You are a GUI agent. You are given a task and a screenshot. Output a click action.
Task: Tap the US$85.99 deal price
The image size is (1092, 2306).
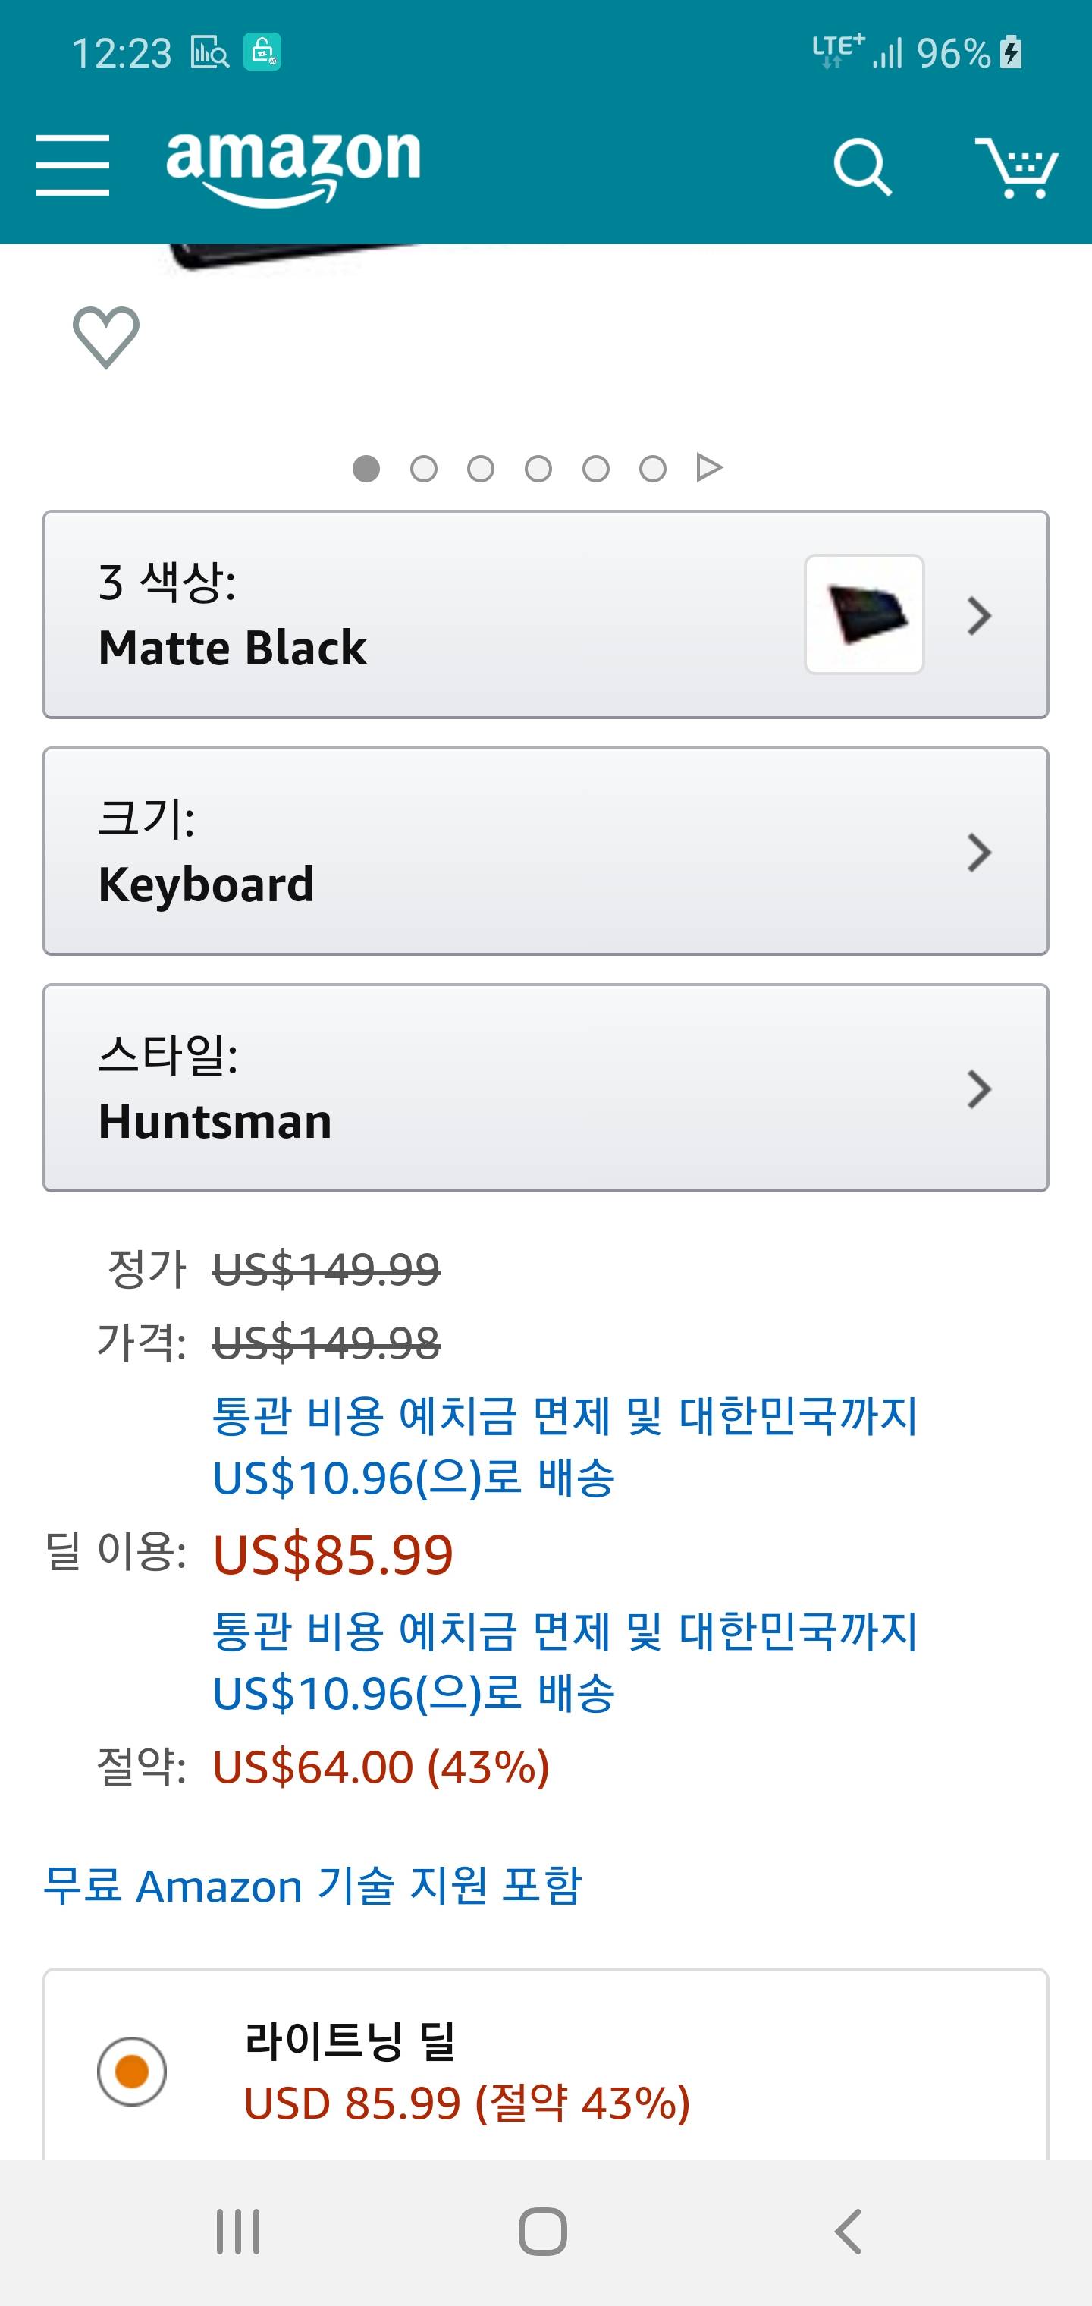333,1554
